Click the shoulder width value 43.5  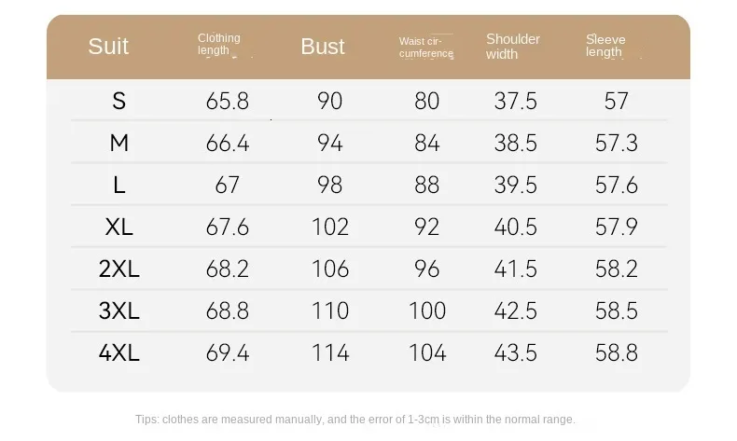[515, 352]
